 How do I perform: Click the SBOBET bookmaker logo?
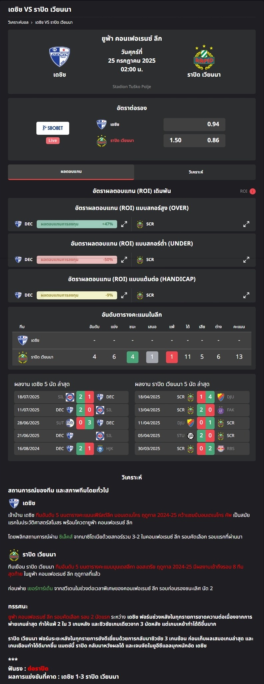point(53,128)
